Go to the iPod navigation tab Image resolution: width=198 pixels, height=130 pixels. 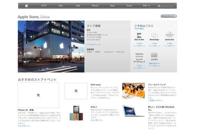(78, 6)
